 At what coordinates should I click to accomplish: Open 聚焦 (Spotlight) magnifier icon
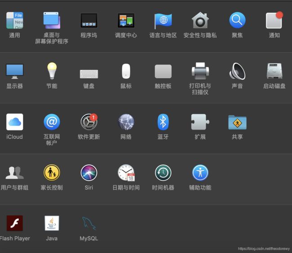237,20
